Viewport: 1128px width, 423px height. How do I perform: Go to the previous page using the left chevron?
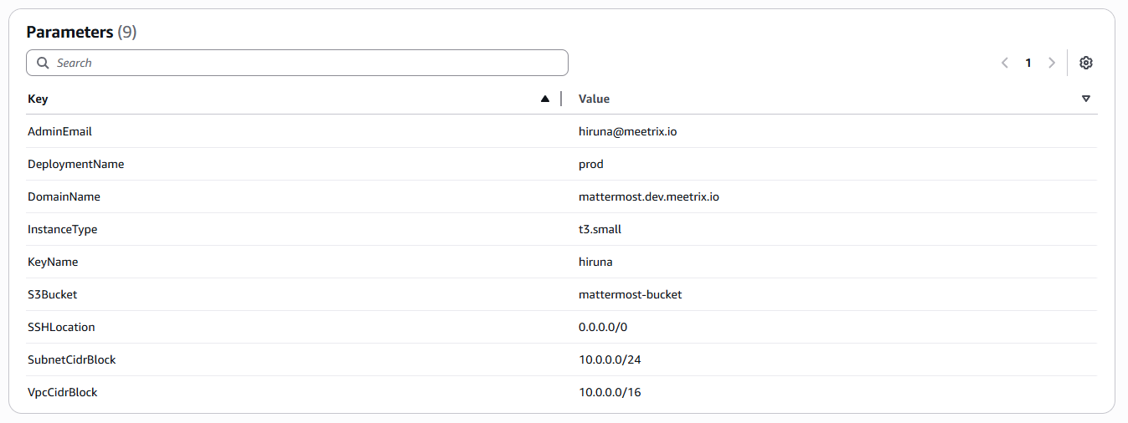click(x=1005, y=63)
